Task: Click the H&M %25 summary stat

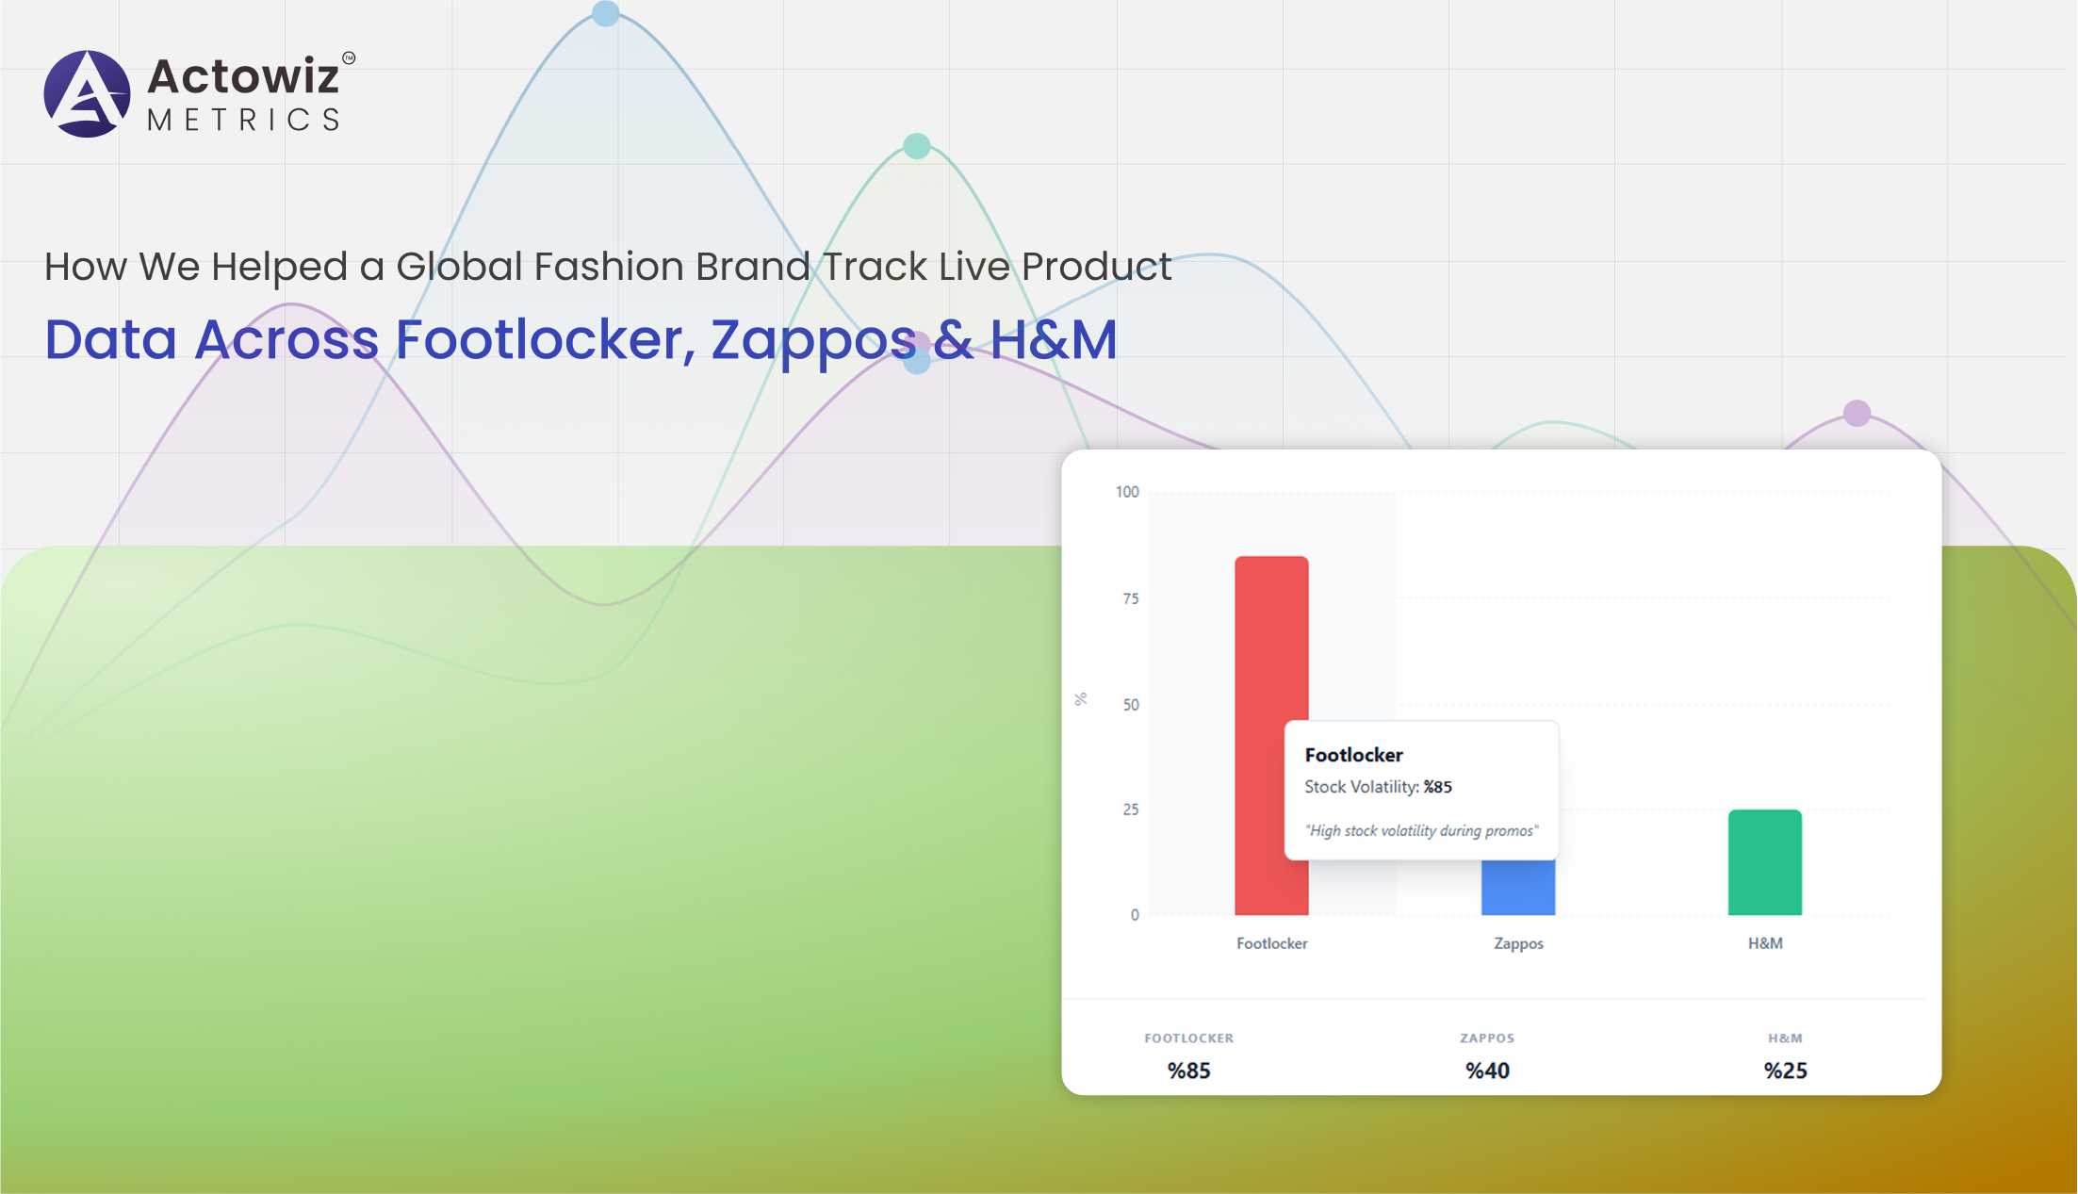Action: click(x=1785, y=1071)
